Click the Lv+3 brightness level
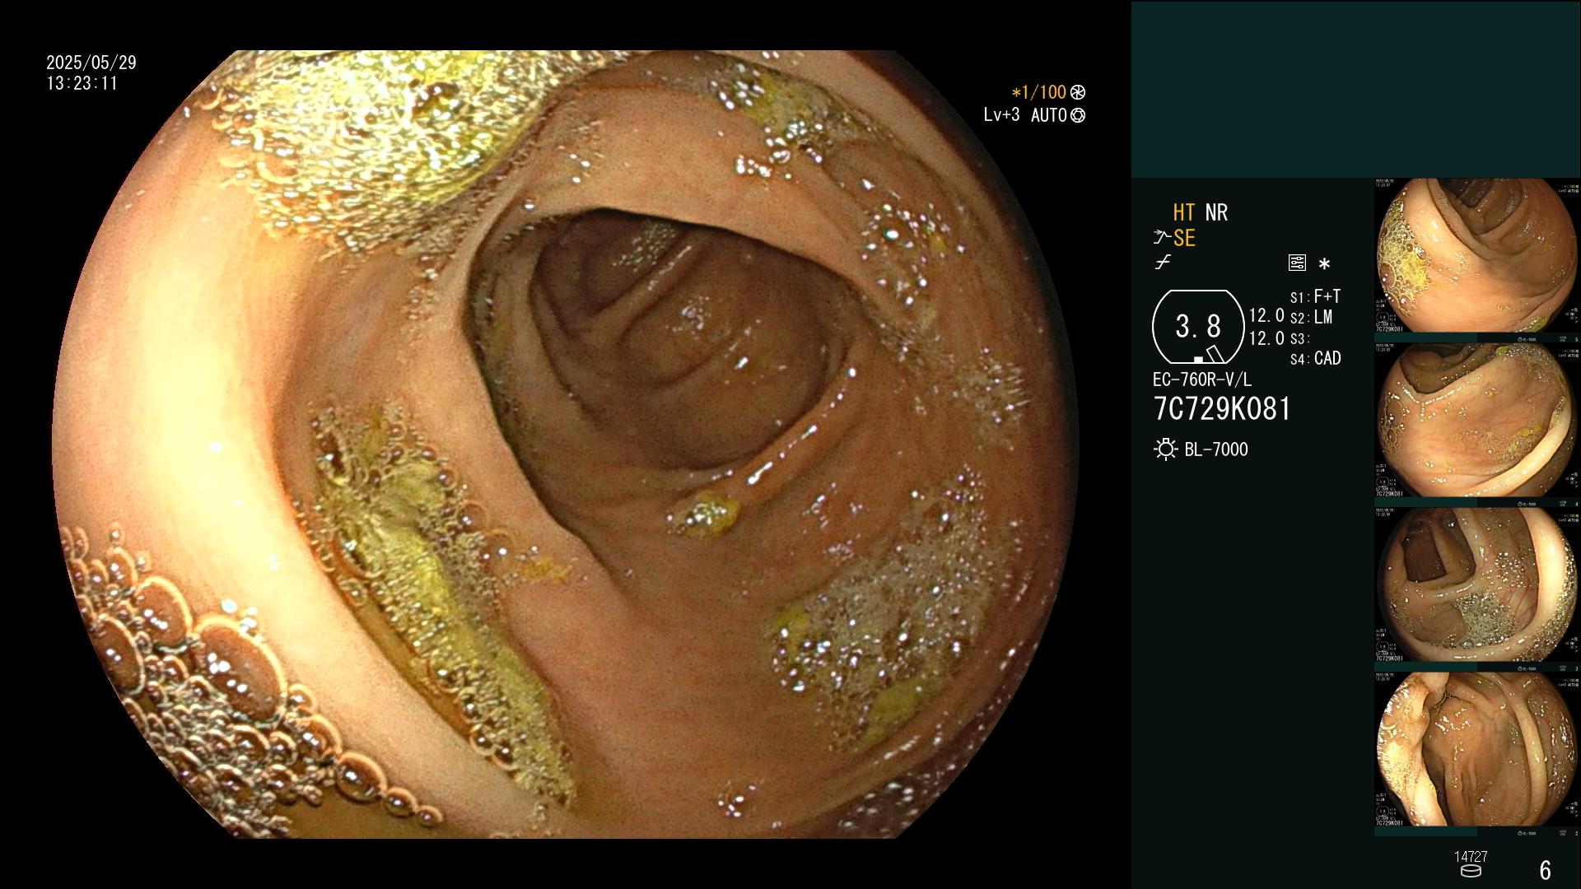Viewport: 1581px width, 889px height. tap(1001, 115)
